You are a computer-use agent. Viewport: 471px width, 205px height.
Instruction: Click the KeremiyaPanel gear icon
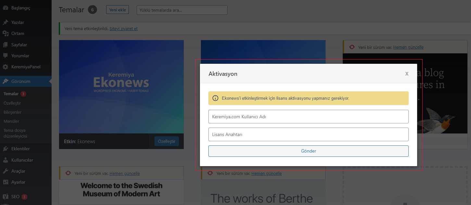pos(6,67)
